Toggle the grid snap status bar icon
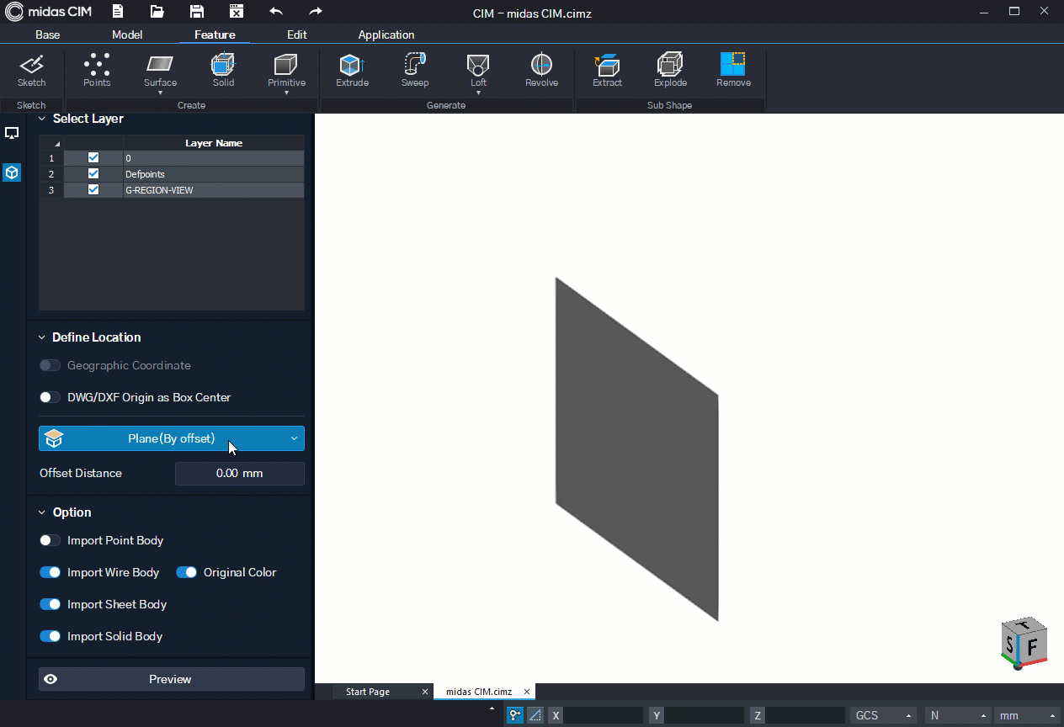This screenshot has height=727, width=1064. pos(535,715)
